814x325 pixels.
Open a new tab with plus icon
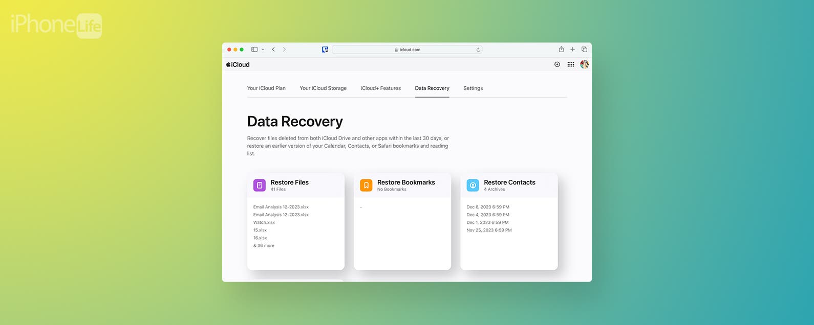(572, 50)
